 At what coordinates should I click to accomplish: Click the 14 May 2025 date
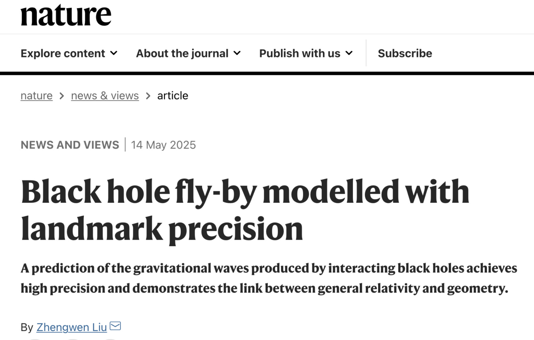tap(163, 145)
